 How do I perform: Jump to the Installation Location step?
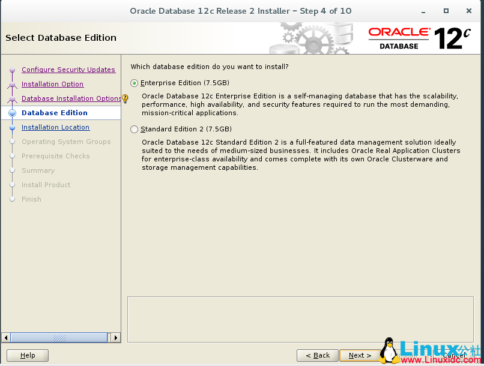(55, 127)
